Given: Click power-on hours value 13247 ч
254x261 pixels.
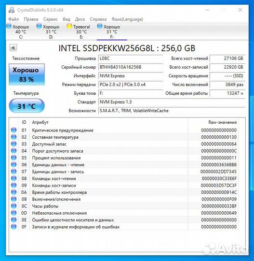Looking at the screenshot, I should (227, 93).
